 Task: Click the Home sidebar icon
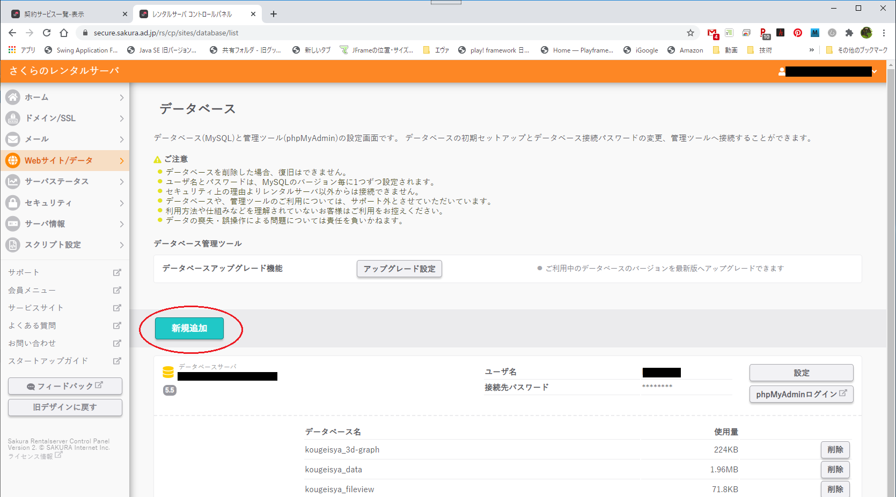(13, 97)
